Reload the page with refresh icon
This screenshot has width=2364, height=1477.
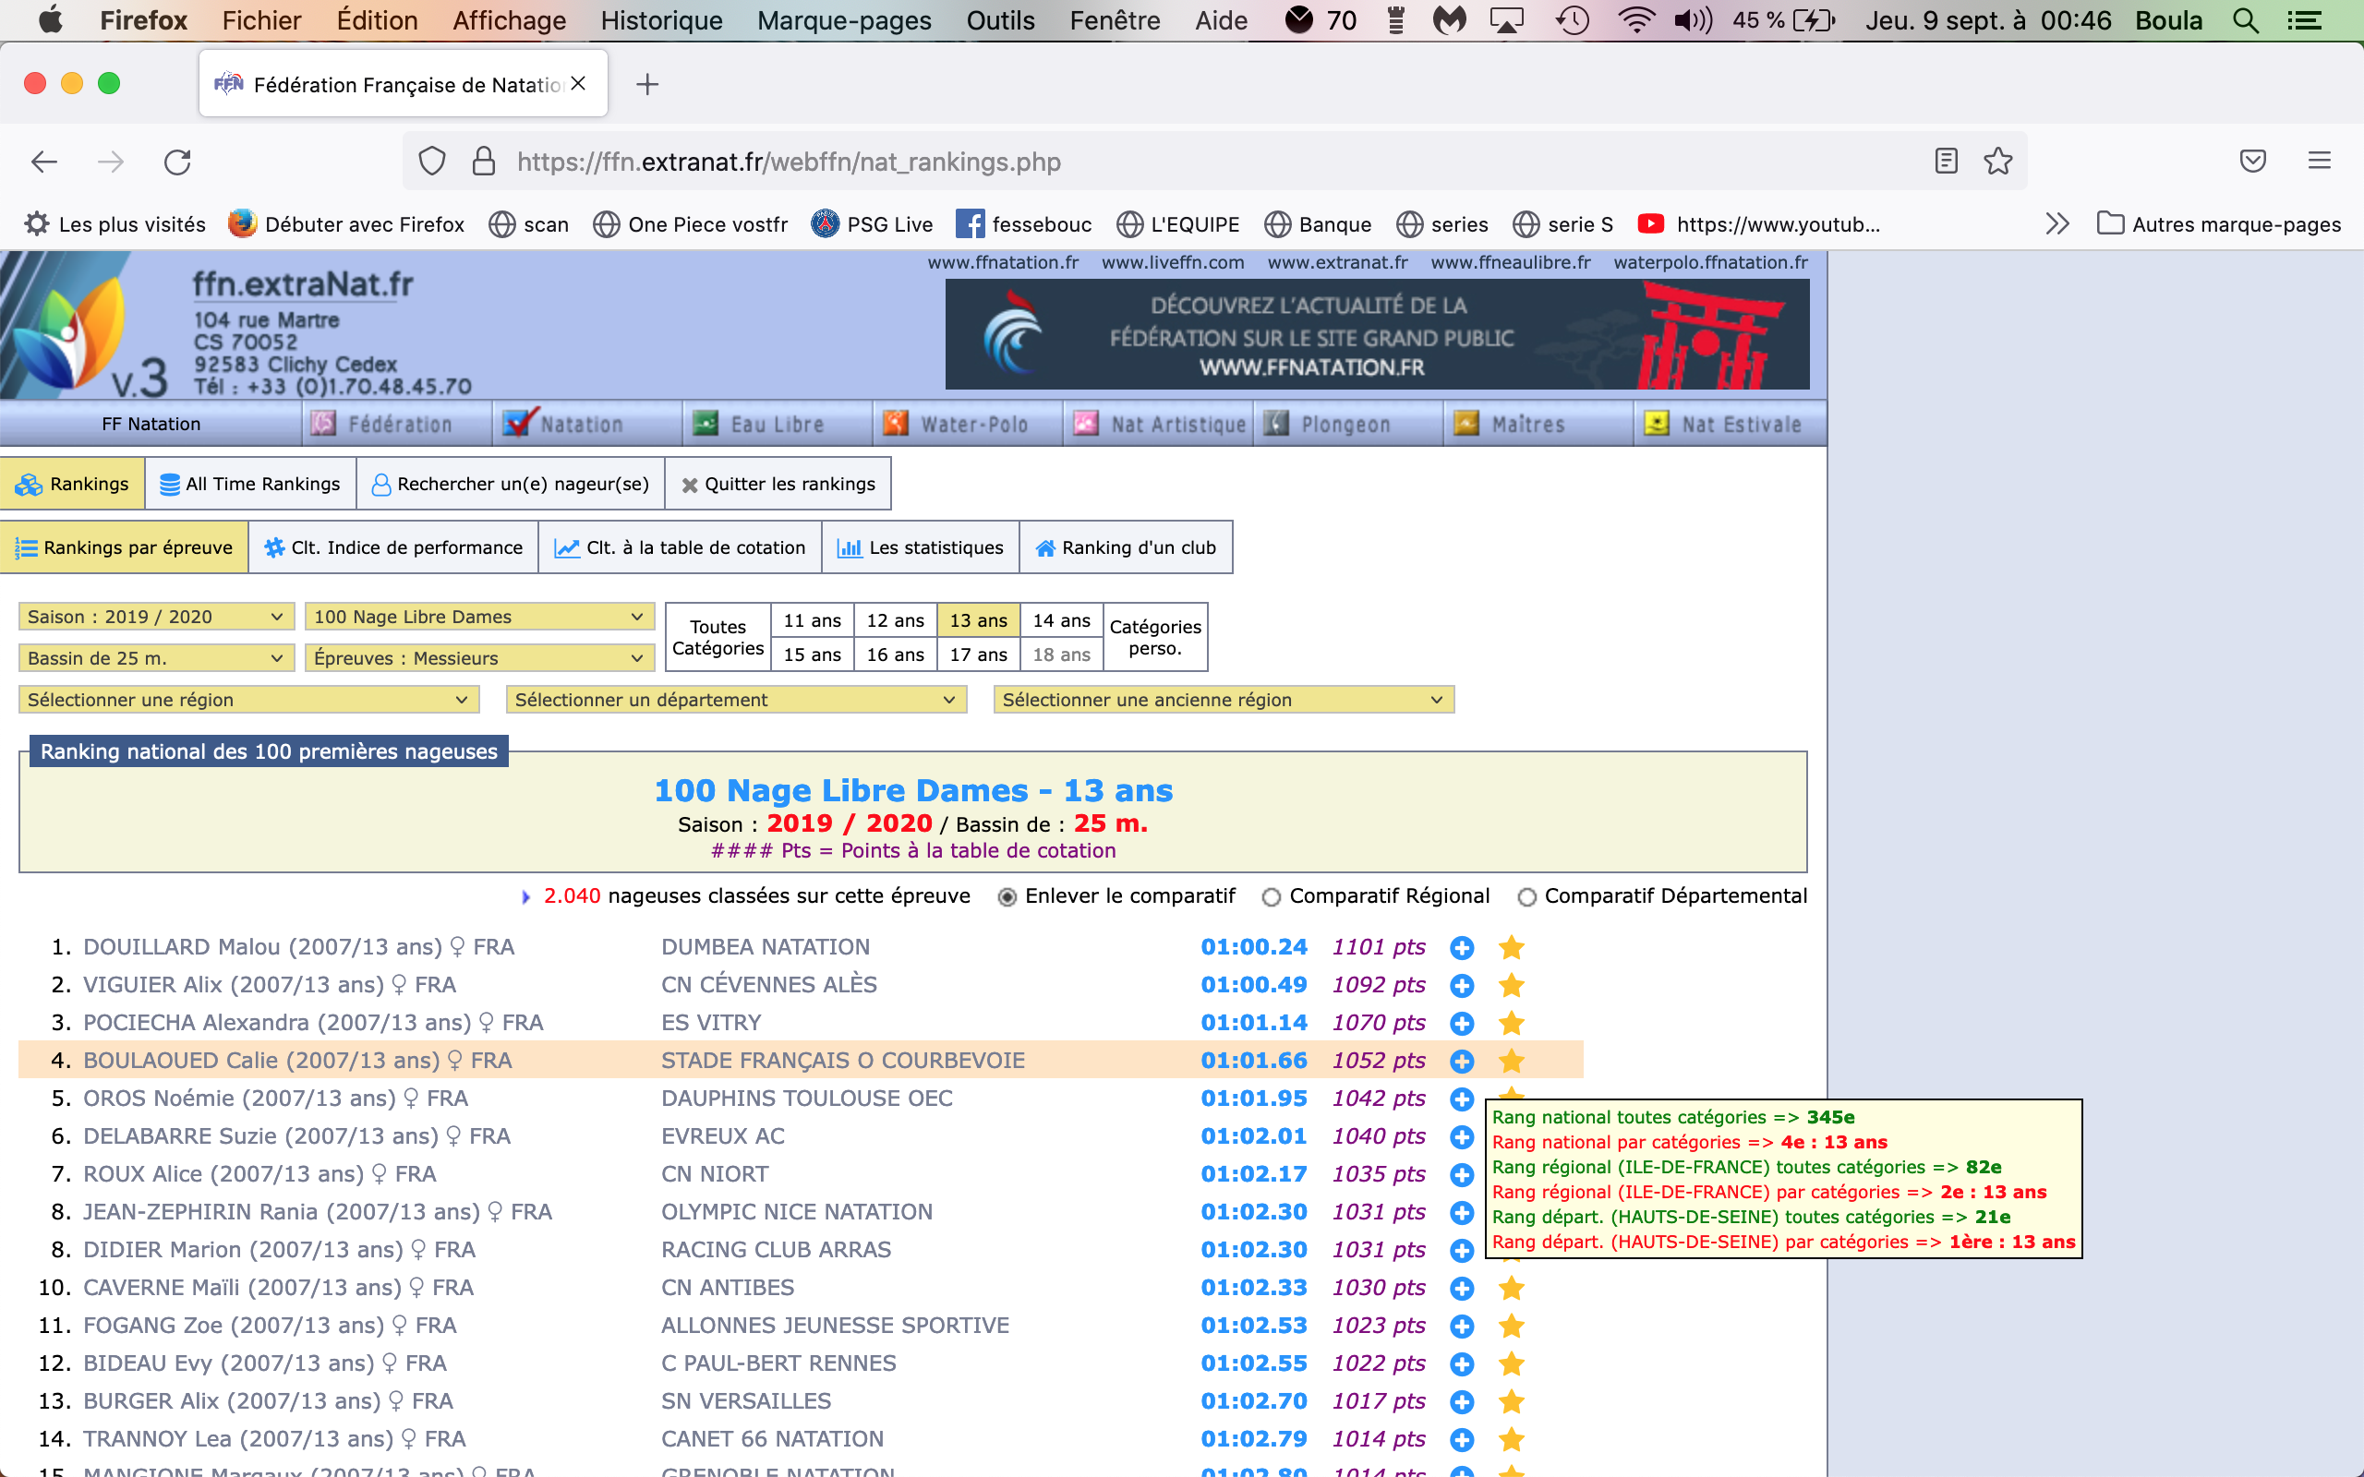(178, 162)
